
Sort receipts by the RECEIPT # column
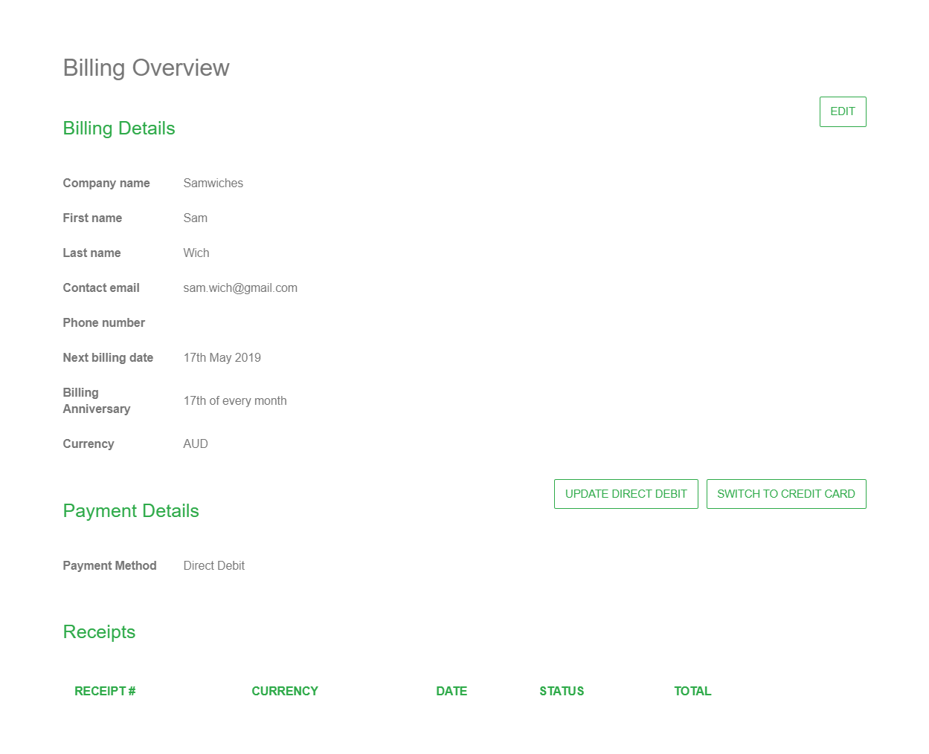tap(105, 691)
